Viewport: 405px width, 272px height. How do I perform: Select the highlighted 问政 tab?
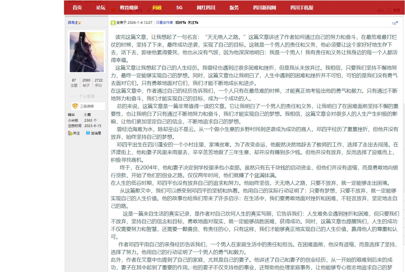[x=157, y=8]
